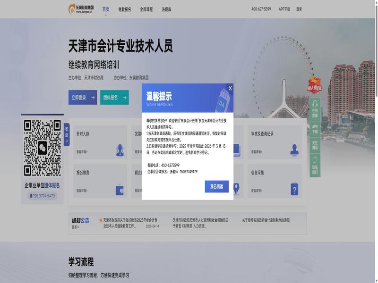The width and height of the screenshot is (378, 283).
Task: Click the 信息采集 question-mark icon
Action: [295, 190]
